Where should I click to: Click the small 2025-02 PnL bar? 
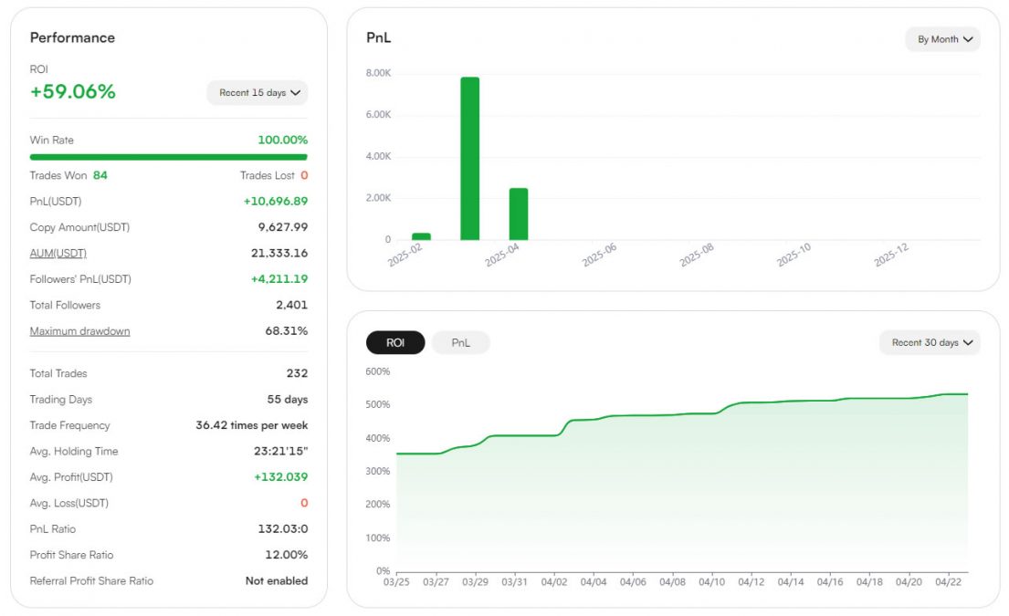421,236
